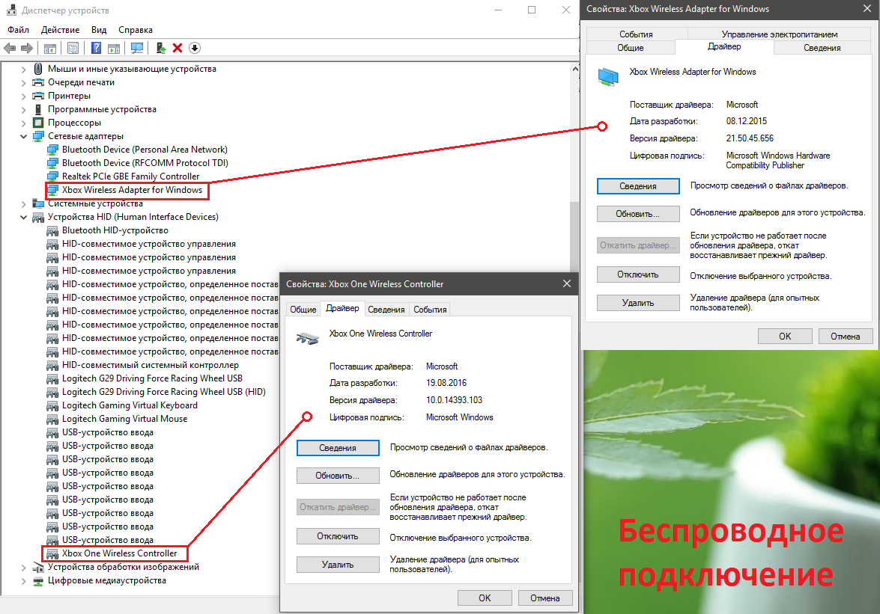This screenshot has height=614, width=880.
Task: Click the blue Help question mark icon
Action: pos(97,48)
